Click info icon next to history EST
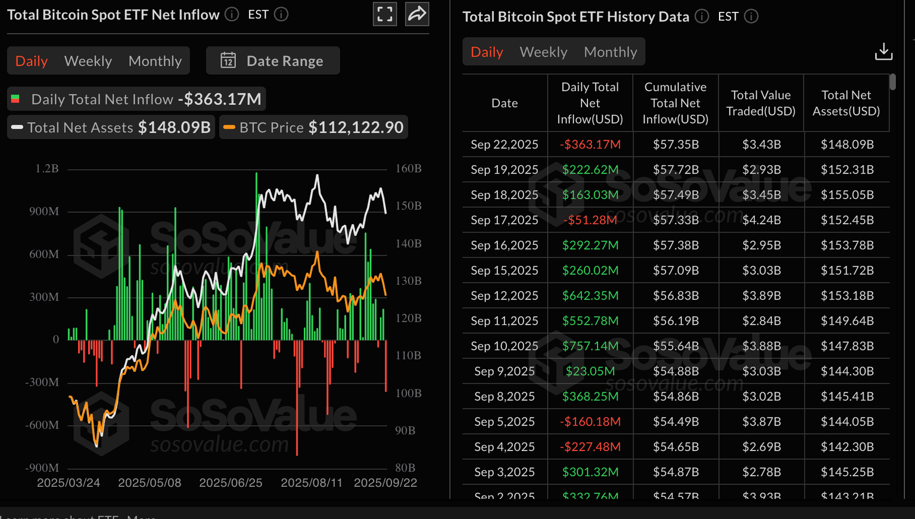The width and height of the screenshot is (915, 519). coord(751,17)
